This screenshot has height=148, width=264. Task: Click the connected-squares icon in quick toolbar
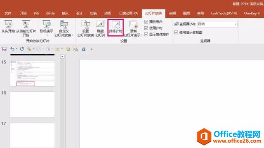tap(29, 49)
